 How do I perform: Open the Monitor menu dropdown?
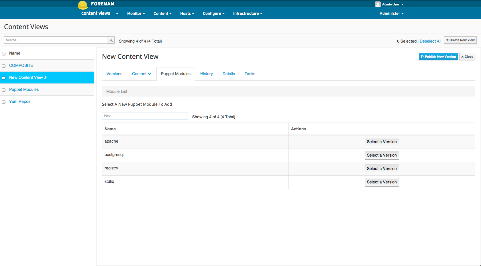point(136,13)
